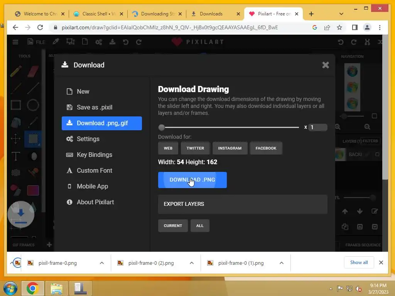
Task: Expand options for pixil-frame-0 (1).png download
Action: [x=282, y=263]
